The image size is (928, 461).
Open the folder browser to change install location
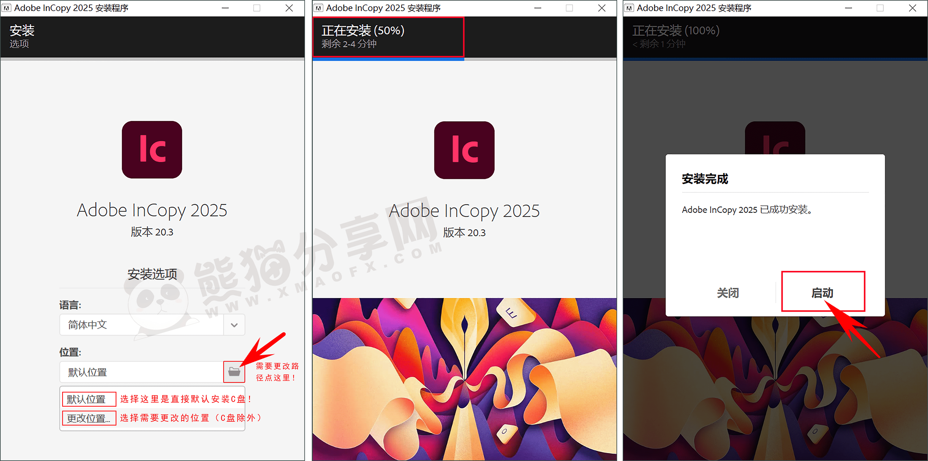point(234,372)
